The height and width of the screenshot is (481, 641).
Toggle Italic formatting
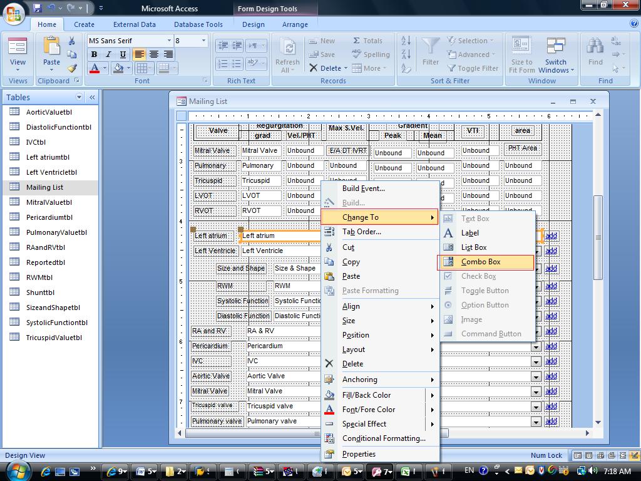[x=108, y=54]
